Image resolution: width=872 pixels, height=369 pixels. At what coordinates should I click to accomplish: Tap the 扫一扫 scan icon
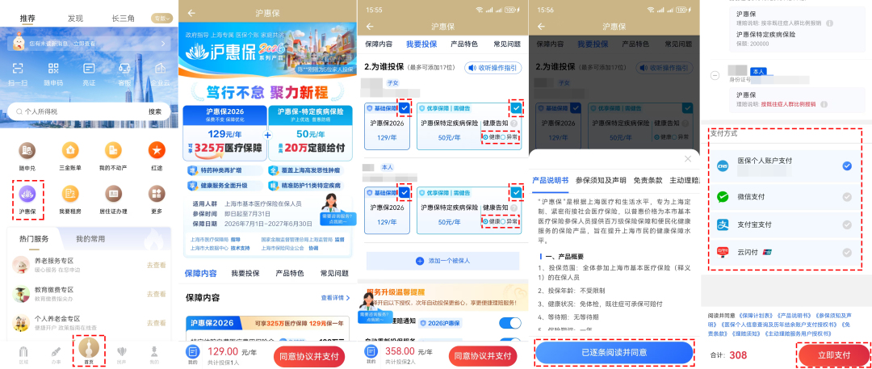click(x=19, y=69)
